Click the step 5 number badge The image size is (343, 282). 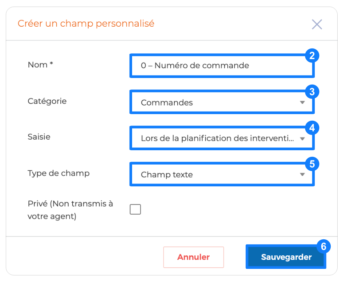coord(312,164)
